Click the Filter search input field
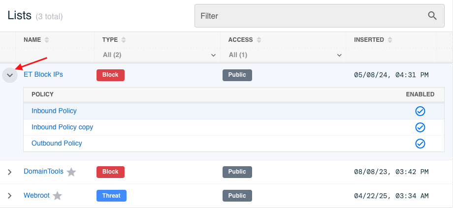Viewport: 453px width, 208px height. tap(310, 16)
